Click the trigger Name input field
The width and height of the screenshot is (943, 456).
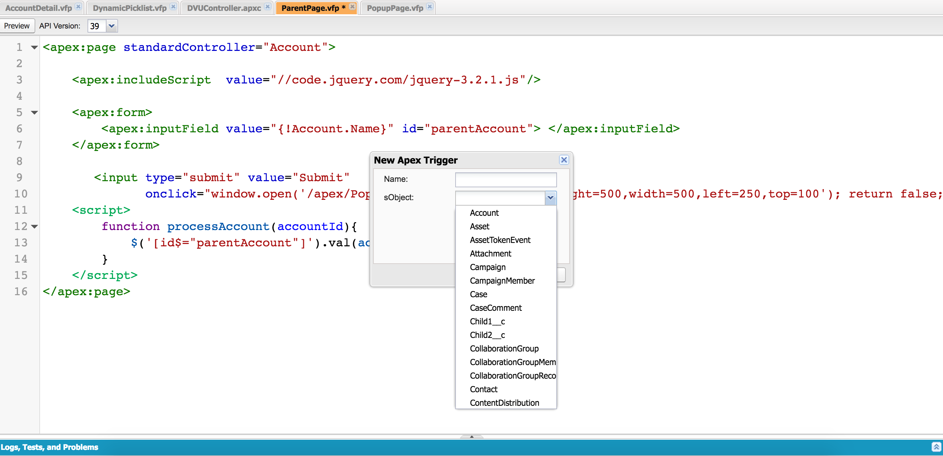pyautogui.click(x=505, y=179)
